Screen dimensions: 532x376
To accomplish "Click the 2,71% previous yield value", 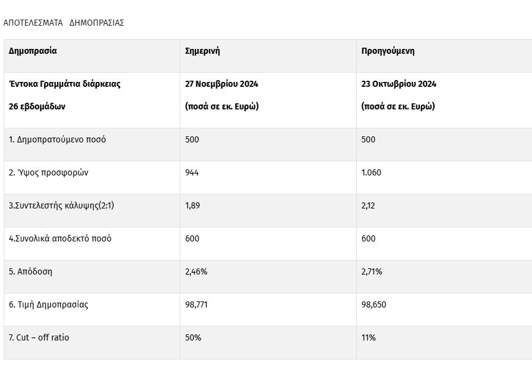I will (x=372, y=271).
